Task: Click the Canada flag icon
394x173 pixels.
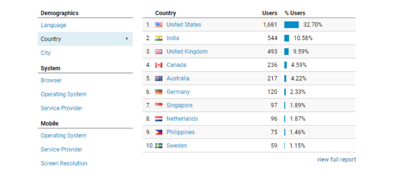Action: (x=158, y=65)
